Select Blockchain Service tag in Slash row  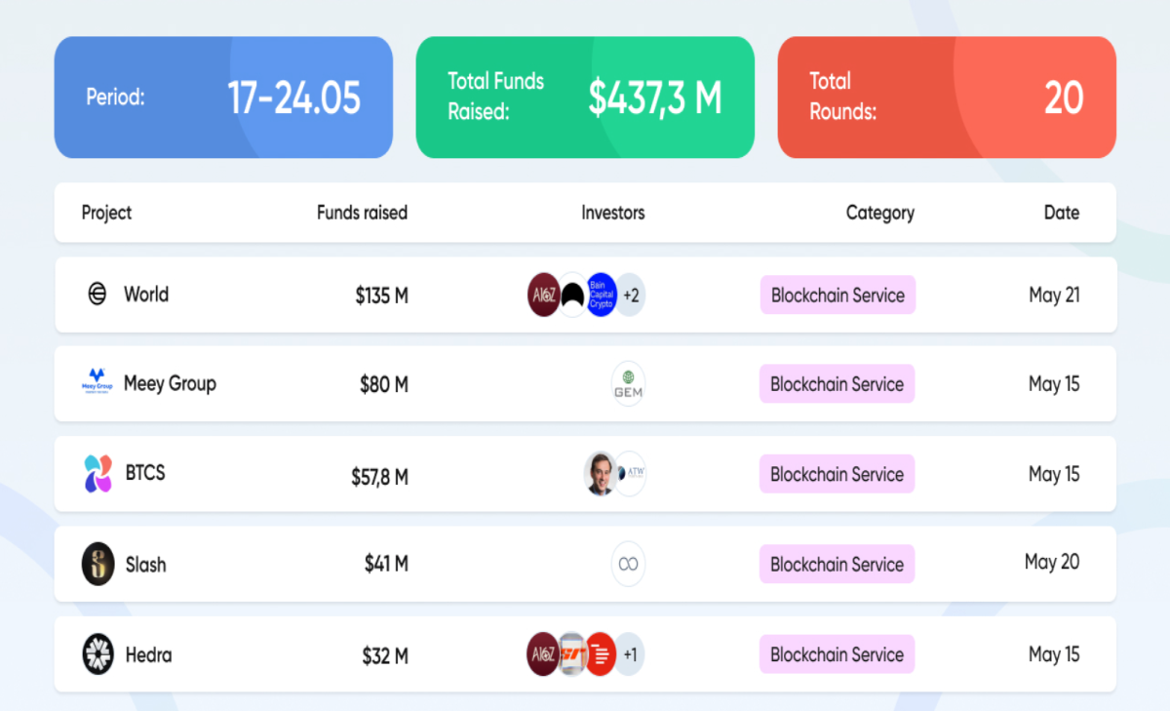coord(838,564)
